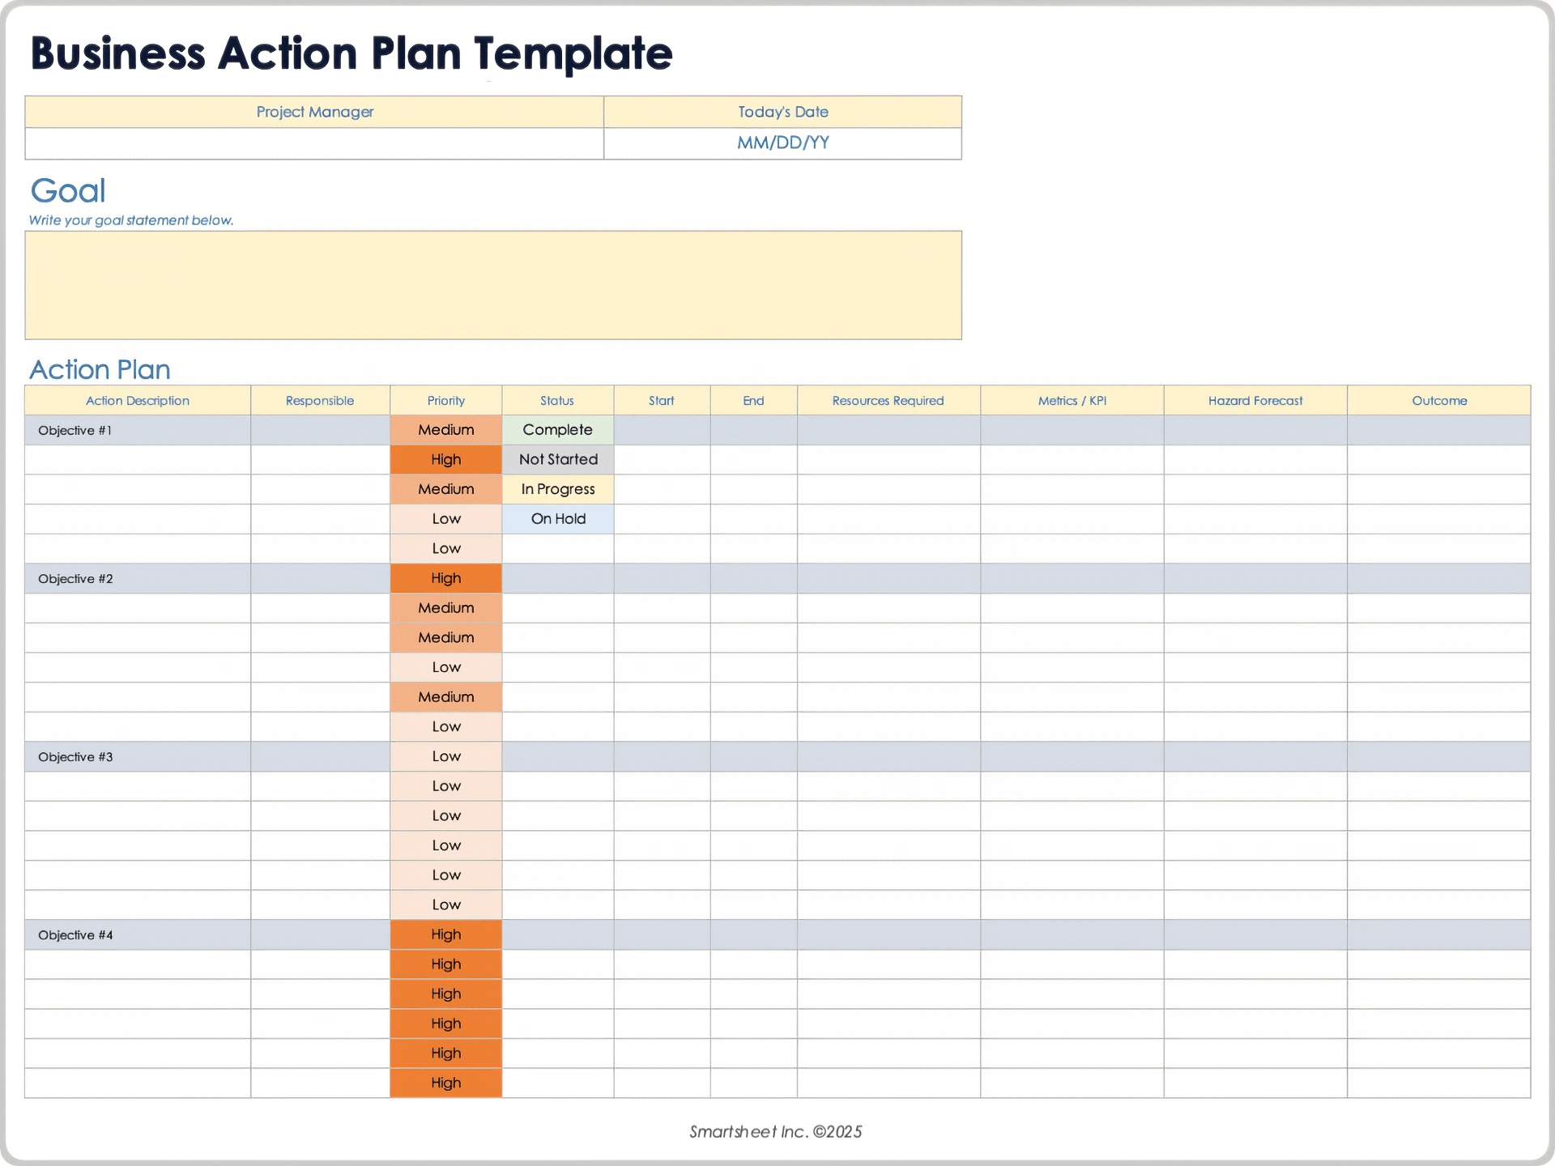Click the Metrics / KPI column header
This screenshot has width=1555, height=1166.
(1071, 401)
